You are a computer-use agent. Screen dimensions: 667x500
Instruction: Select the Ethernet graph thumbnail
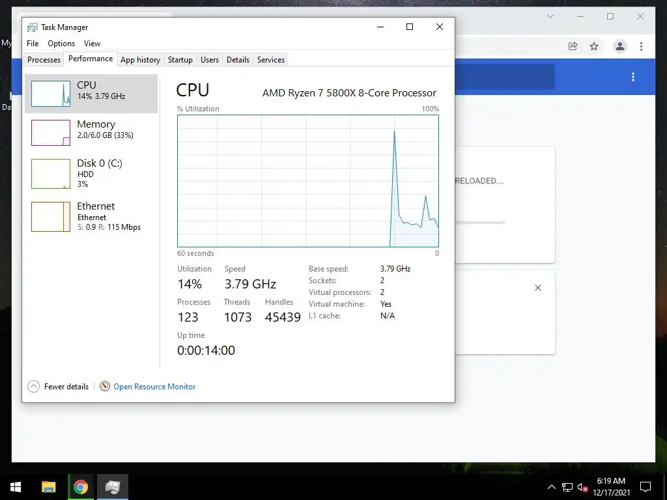pos(51,217)
